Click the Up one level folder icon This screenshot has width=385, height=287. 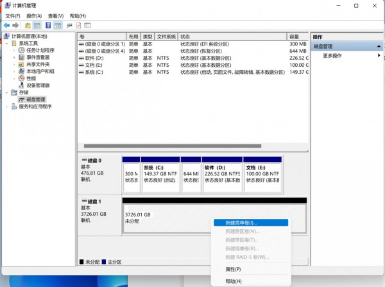click(27, 25)
